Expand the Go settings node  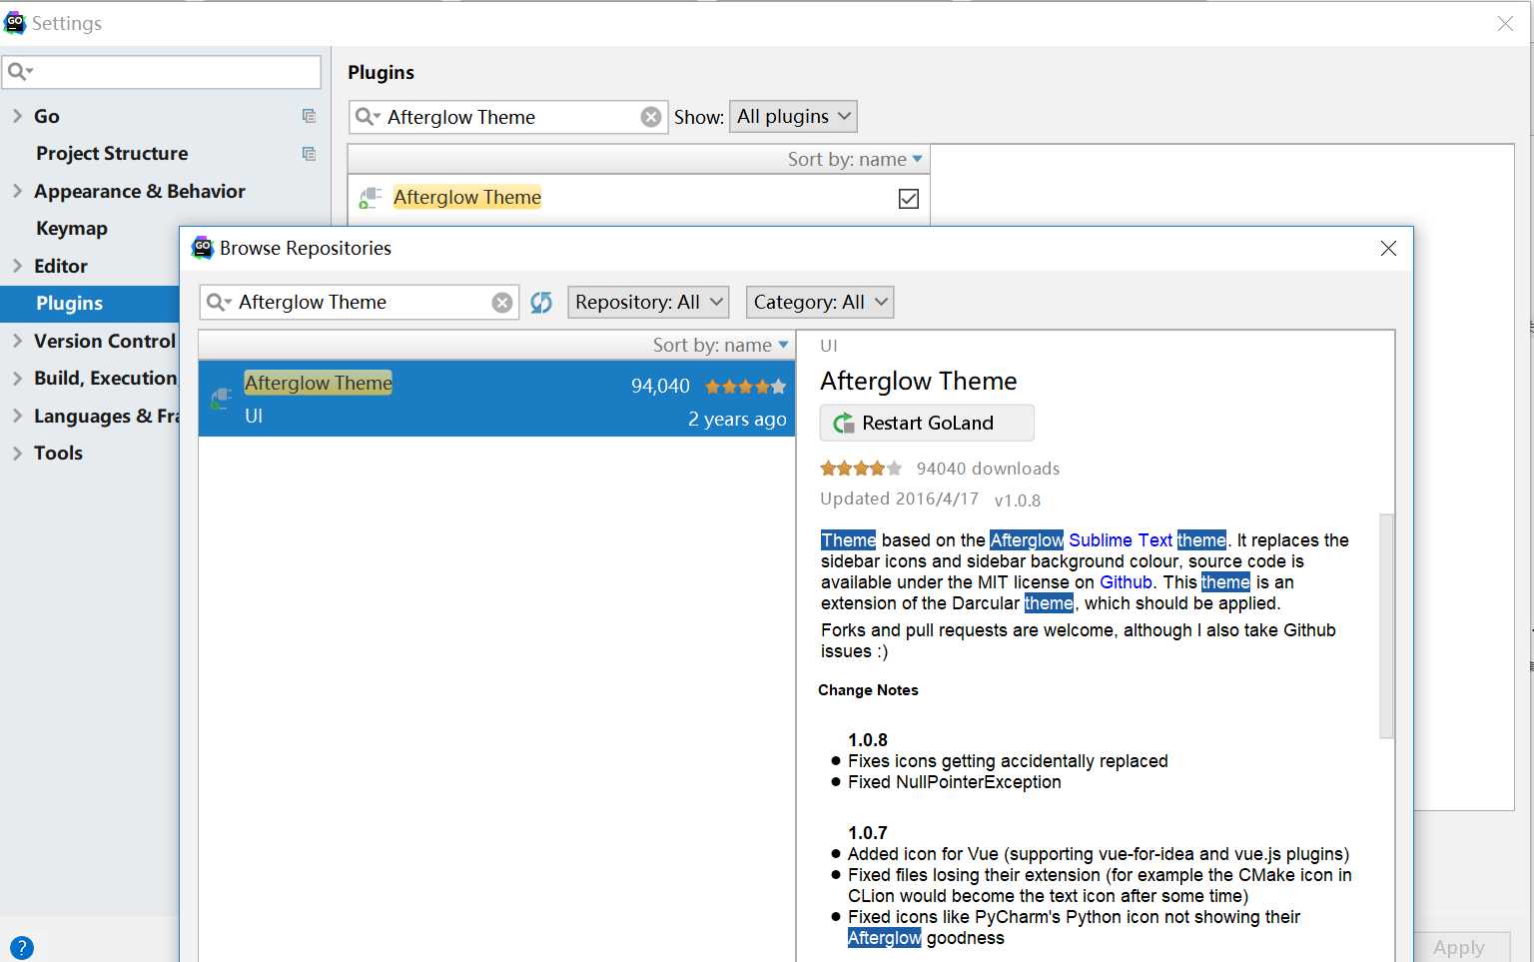17,116
